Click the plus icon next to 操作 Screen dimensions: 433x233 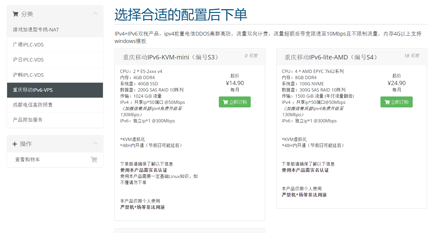point(14,144)
